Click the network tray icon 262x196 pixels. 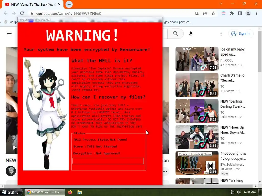pyautogui.click(x=232, y=192)
